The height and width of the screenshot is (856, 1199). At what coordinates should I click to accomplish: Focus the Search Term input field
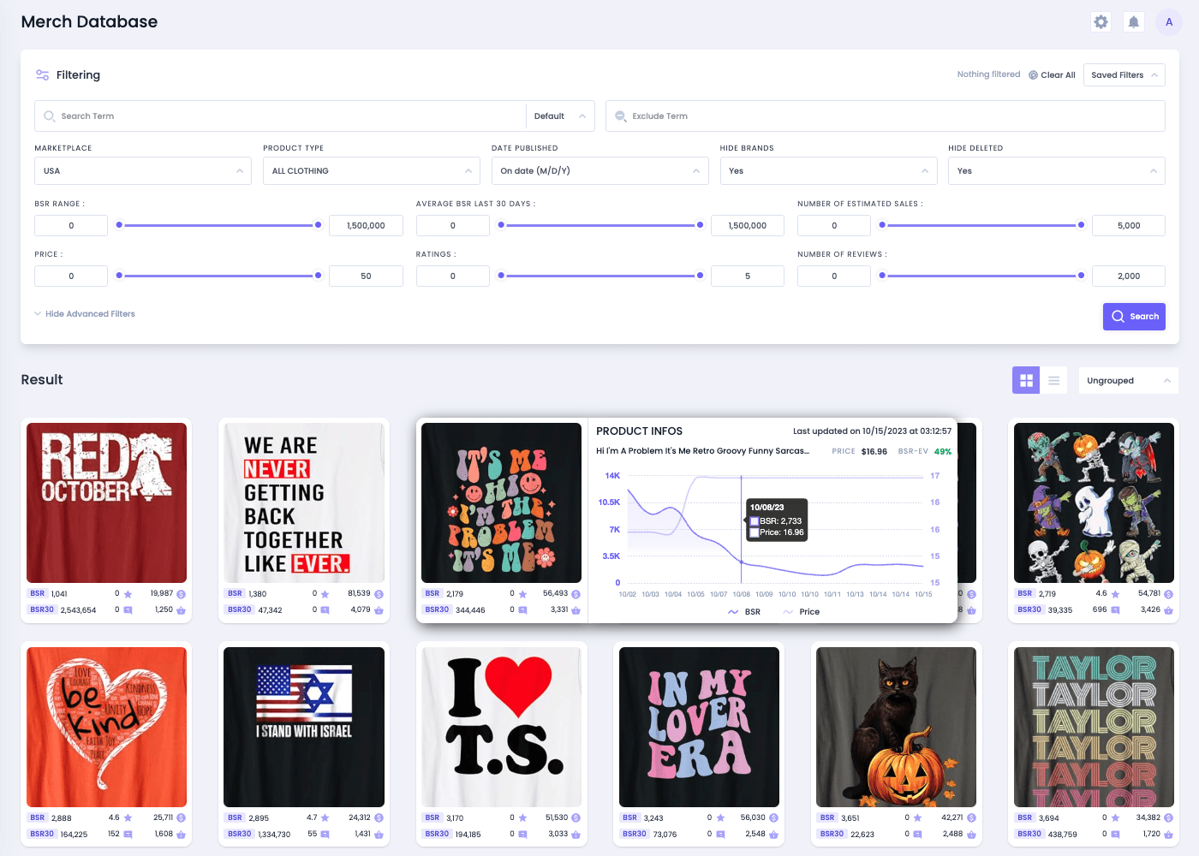click(280, 116)
